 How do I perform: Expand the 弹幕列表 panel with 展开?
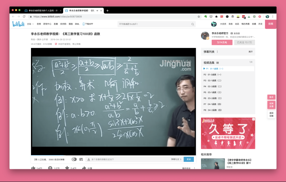coord(251,52)
